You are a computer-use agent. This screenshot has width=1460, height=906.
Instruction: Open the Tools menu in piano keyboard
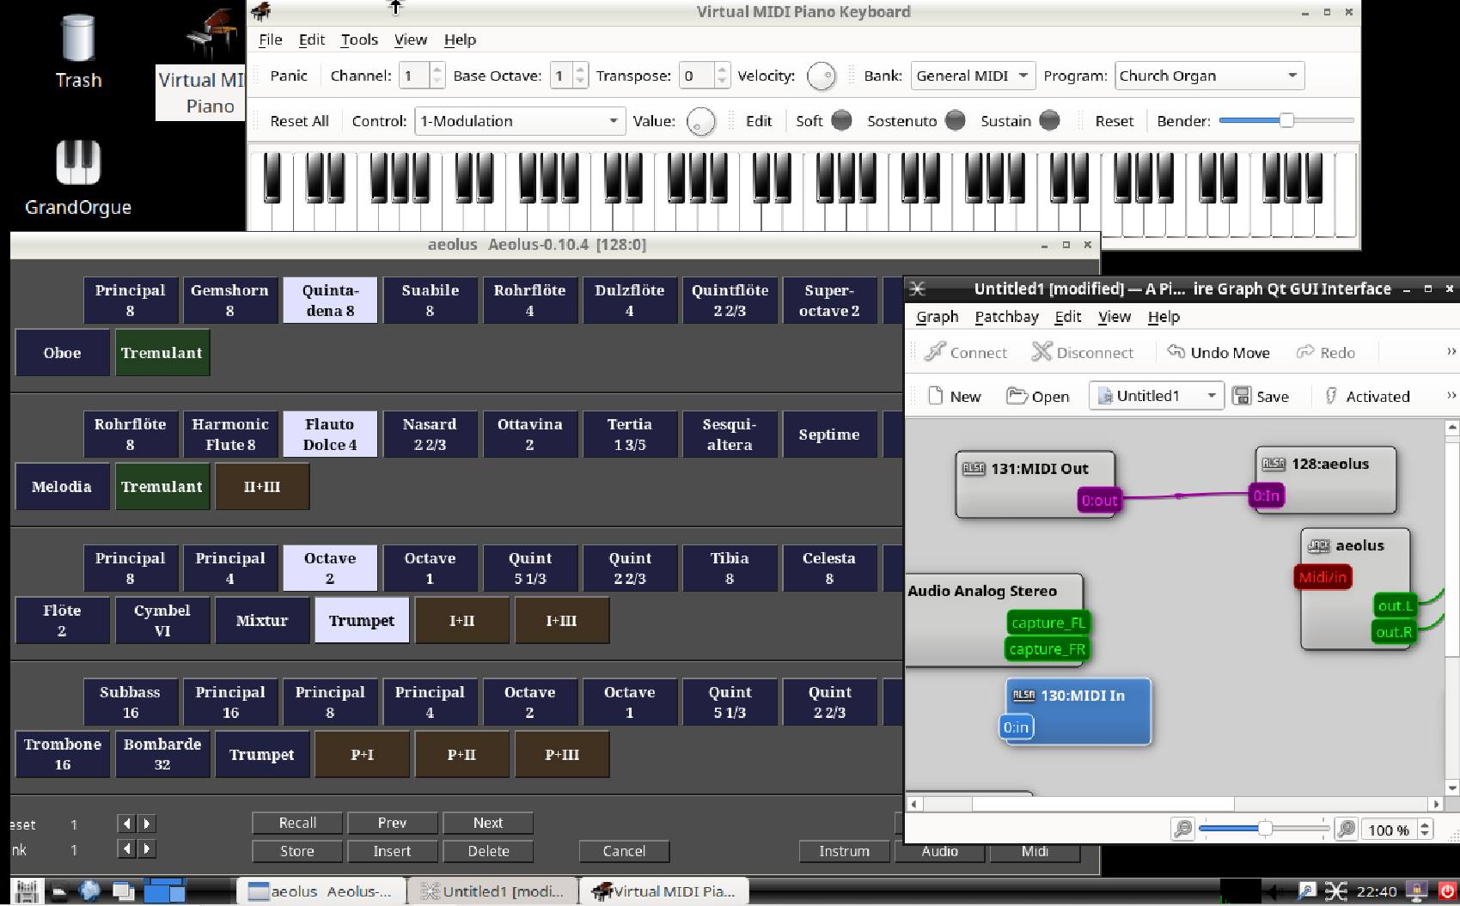(359, 40)
